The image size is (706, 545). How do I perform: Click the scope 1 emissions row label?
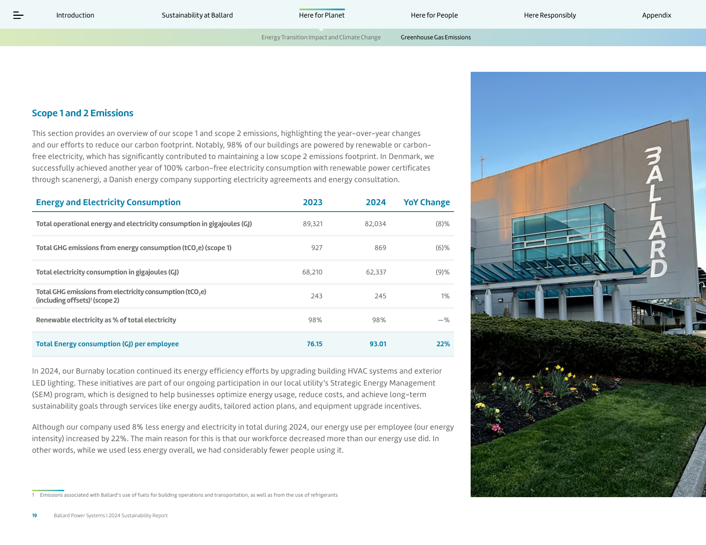[133, 248]
